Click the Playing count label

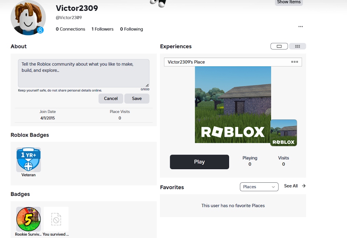(250, 158)
